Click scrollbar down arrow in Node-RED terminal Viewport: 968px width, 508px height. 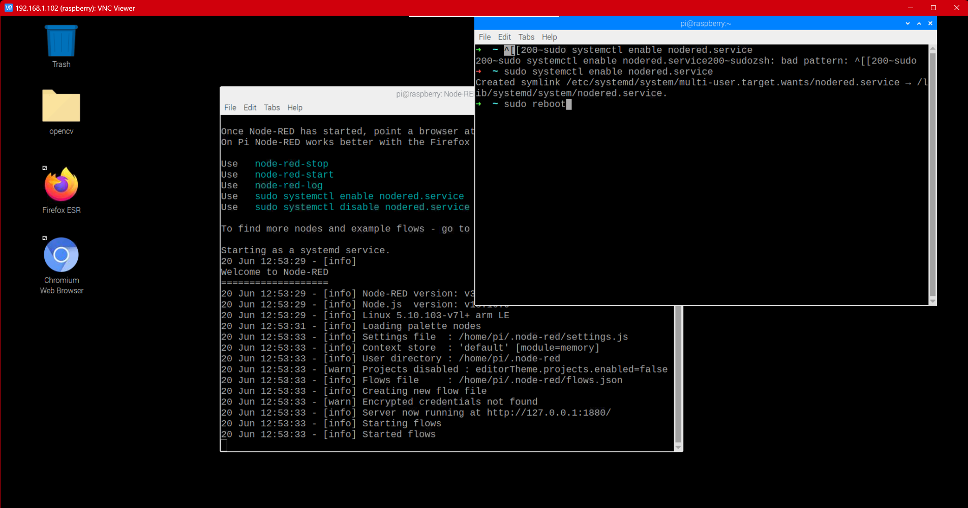(x=678, y=448)
